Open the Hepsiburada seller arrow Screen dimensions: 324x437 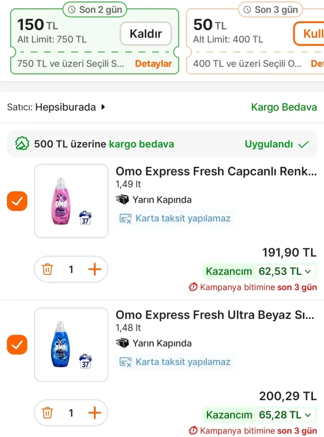click(103, 107)
